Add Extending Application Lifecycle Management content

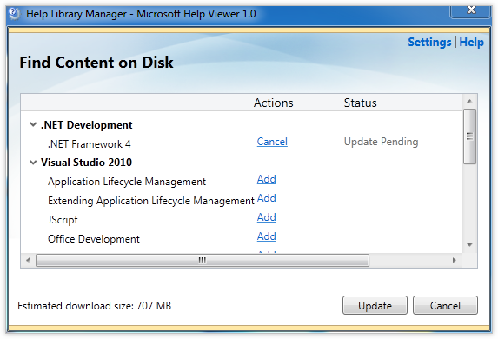(267, 198)
